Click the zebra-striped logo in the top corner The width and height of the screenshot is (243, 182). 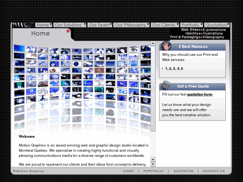coord(23,25)
